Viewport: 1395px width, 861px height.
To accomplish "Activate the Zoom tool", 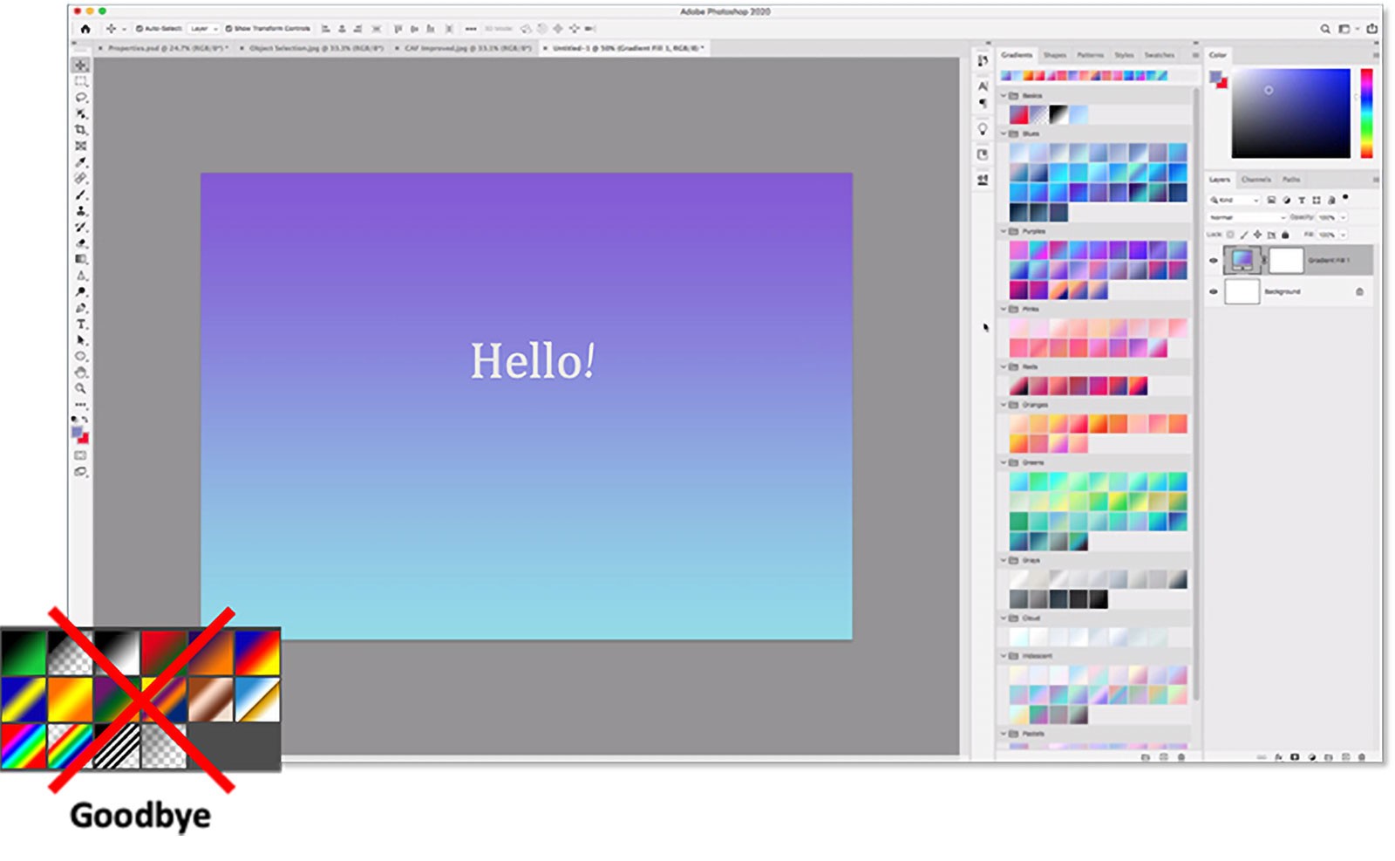I will click(81, 388).
